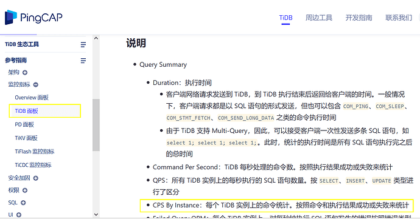
Task: Toggle menu icon beside 参考指南
Action: click(83, 61)
